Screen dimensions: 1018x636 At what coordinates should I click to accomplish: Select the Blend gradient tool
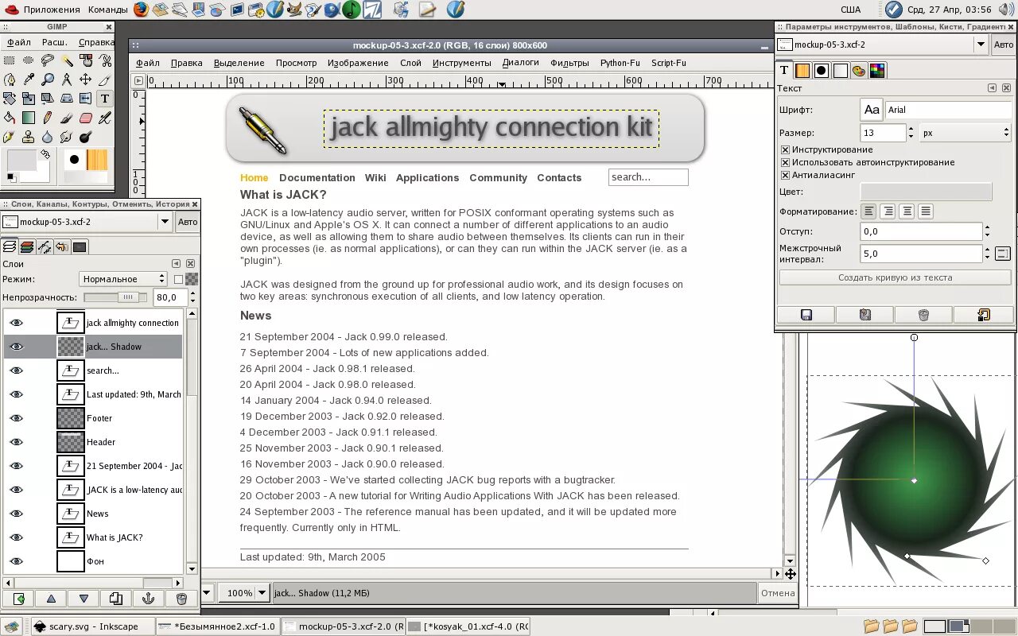coord(29,118)
